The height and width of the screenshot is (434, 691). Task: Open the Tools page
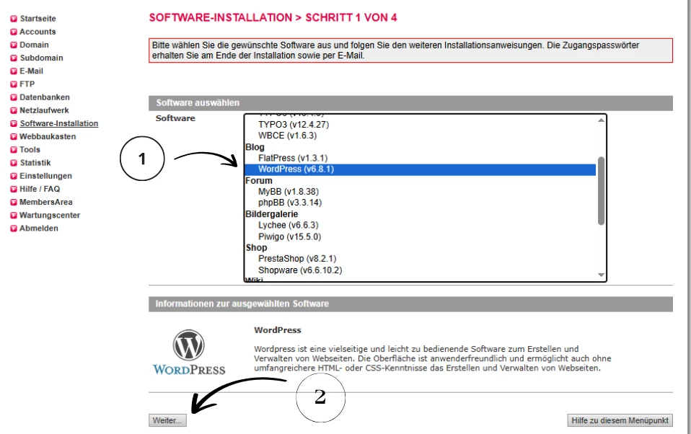coord(30,149)
